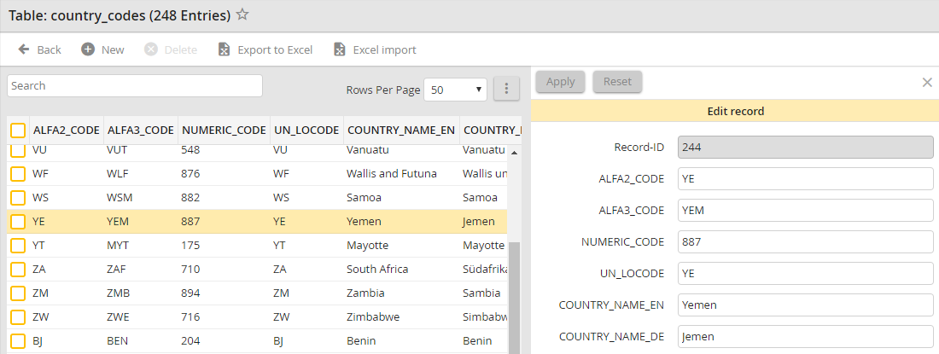939x354 pixels.
Task: Edit the COUNTRY_NAME_DE field showing Jemen
Action: (806, 337)
